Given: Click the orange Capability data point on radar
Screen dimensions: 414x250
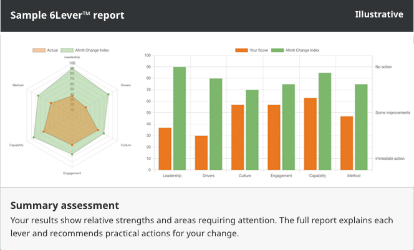Looking at the screenshot, I should 44,131.
